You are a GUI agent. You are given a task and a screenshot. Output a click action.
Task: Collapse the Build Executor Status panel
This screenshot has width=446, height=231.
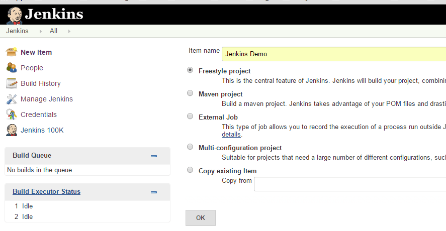click(x=154, y=192)
